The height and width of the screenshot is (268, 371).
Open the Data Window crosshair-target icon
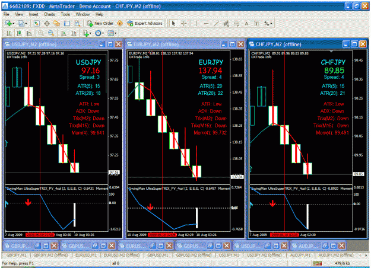pos(47,23)
